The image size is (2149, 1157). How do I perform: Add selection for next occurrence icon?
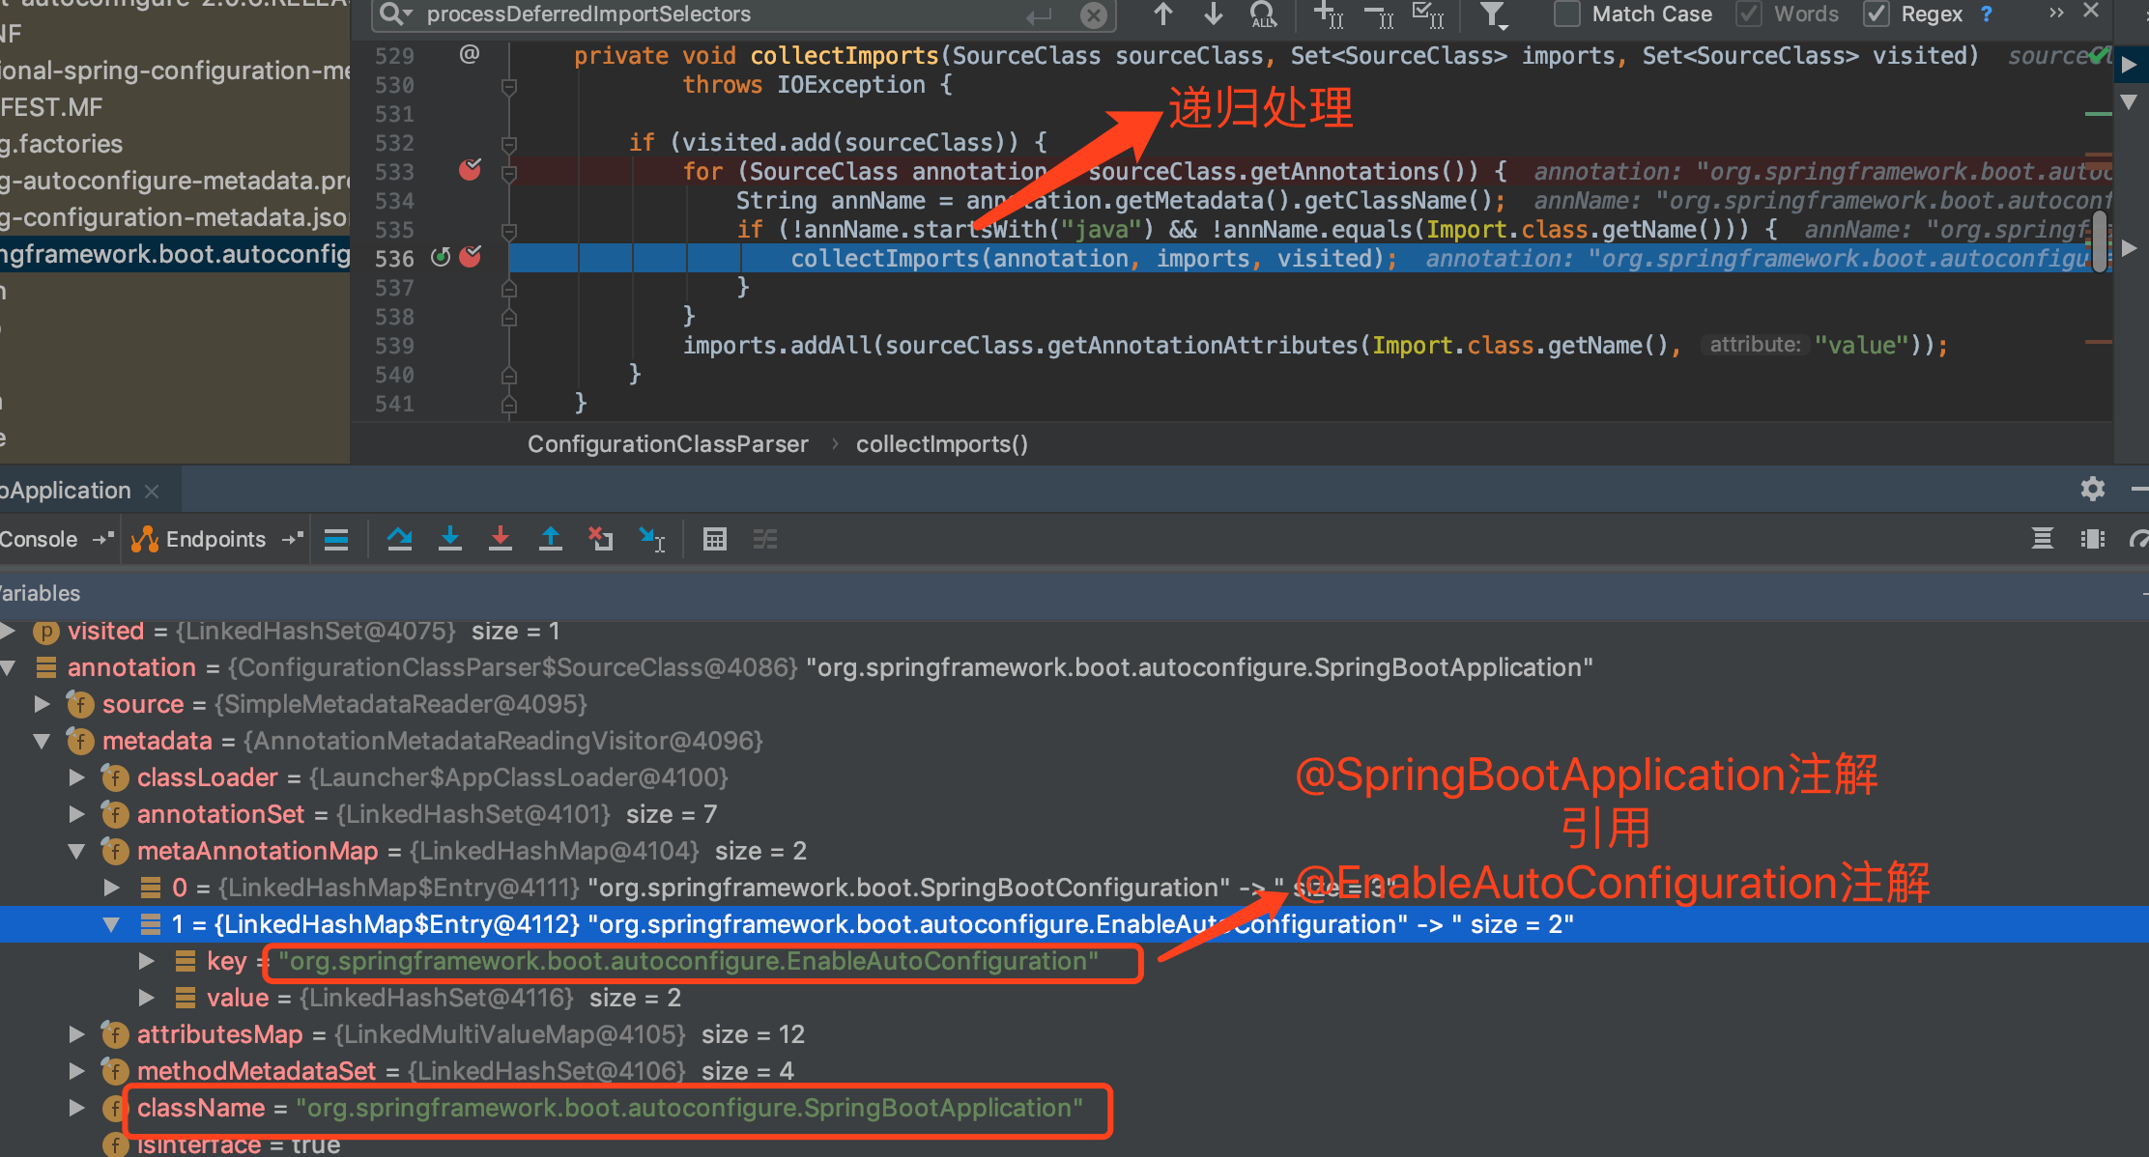[1329, 14]
